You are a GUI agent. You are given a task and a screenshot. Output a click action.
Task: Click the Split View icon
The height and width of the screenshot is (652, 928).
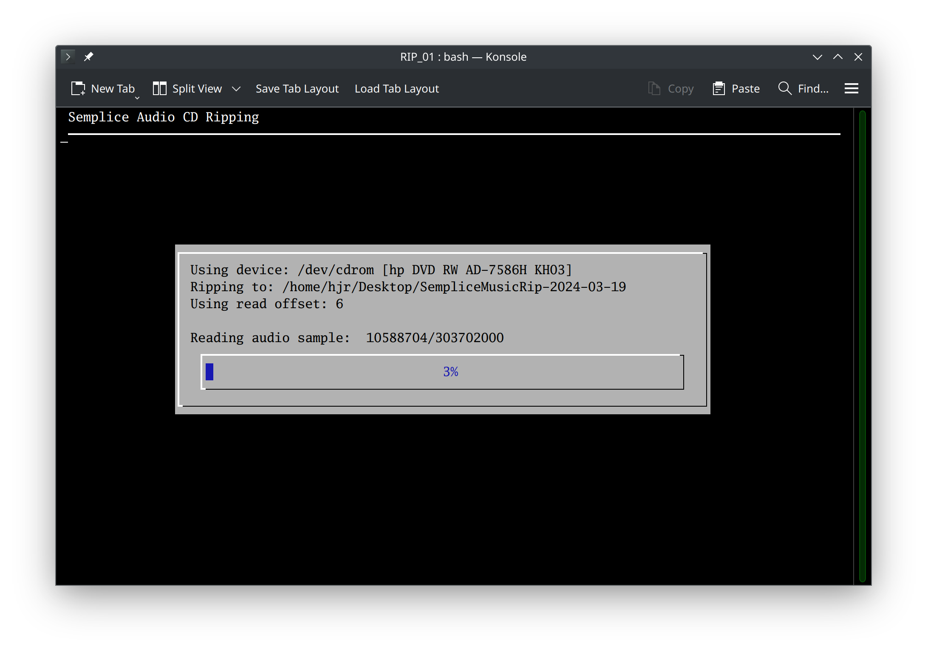[x=159, y=88]
